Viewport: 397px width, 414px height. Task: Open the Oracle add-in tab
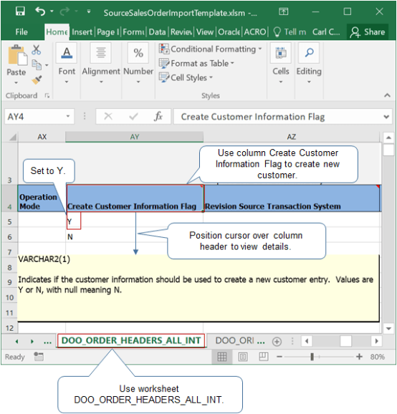tap(229, 32)
